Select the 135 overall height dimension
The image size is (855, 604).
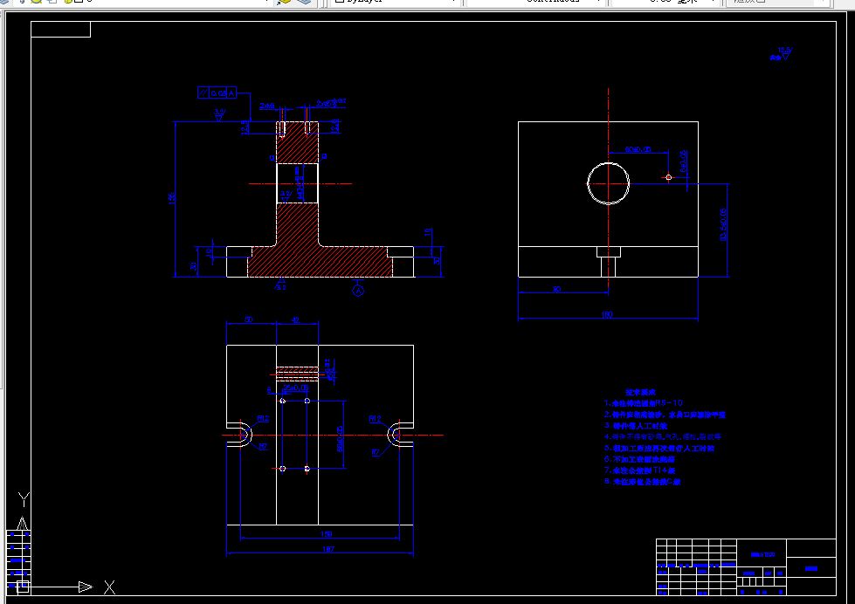[x=172, y=197]
